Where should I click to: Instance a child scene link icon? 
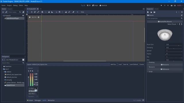pyautogui.click(x=6, y=12)
